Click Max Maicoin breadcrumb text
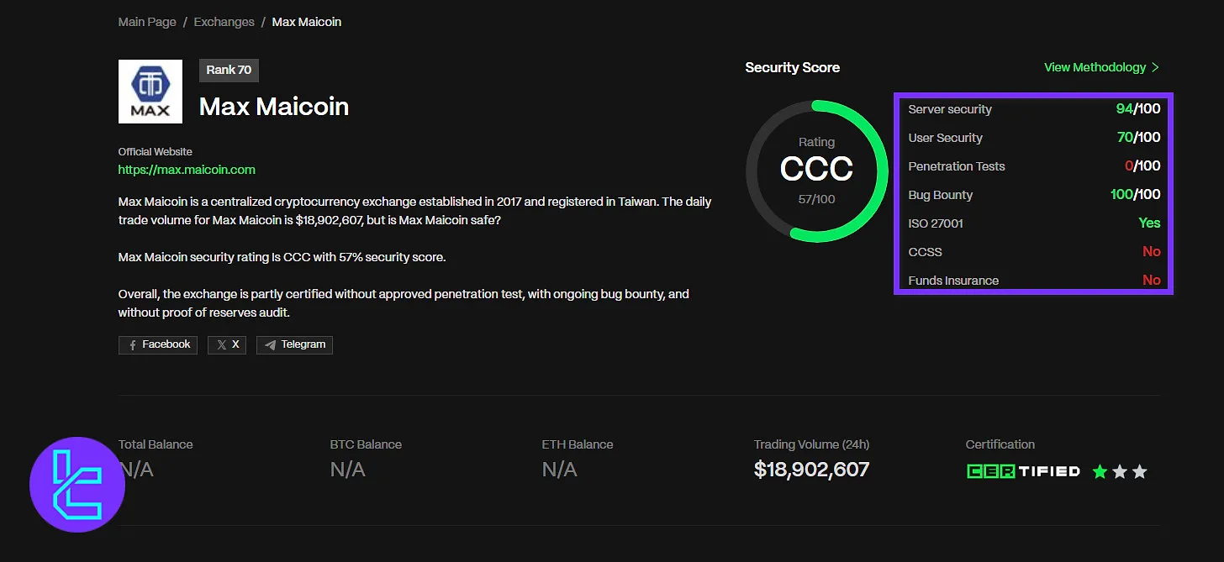The height and width of the screenshot is (562, 1224). (307, 22)
